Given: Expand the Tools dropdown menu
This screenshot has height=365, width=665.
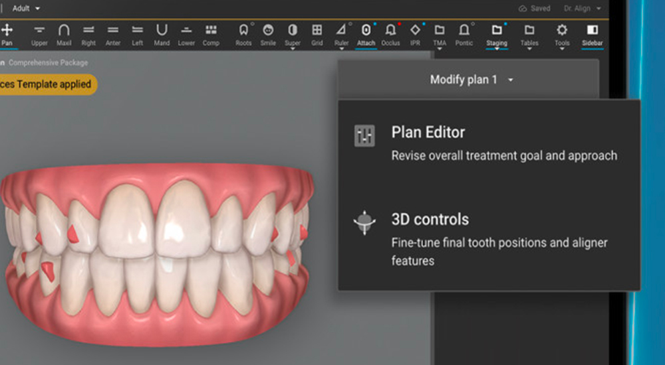Looking at the screenshot, I should (562, 33).
